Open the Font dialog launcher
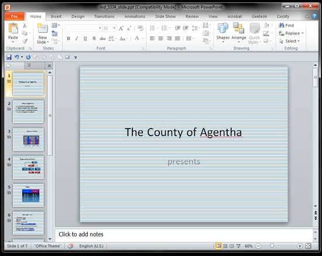Image resolution: width=322 pixels, height=256 pixels. pos(143,49)
